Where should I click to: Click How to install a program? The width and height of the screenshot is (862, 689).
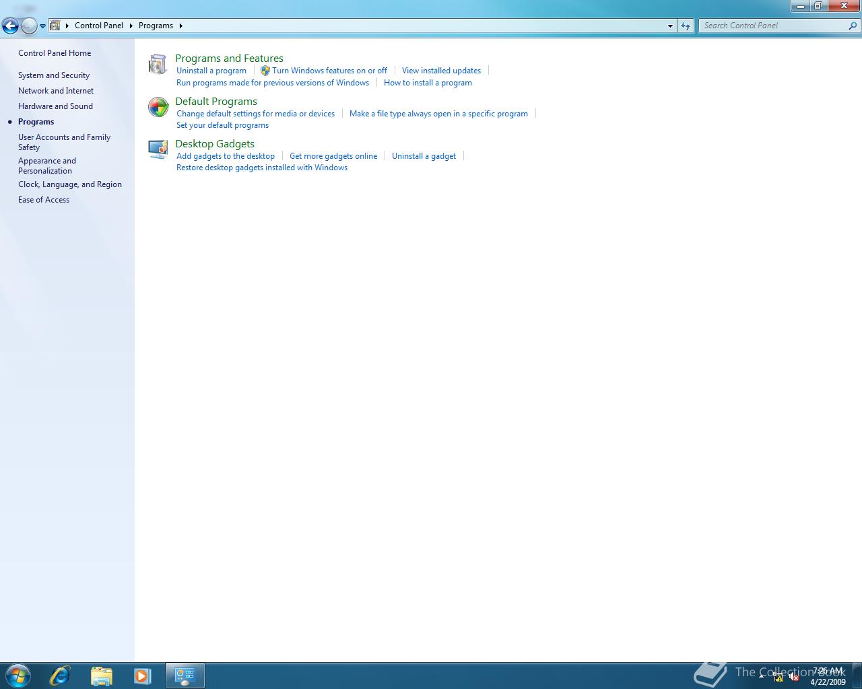pyautogui.click(x=428, y=83)
